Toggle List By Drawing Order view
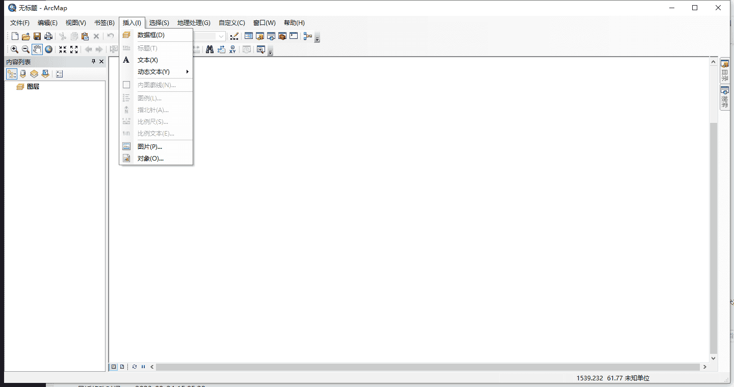The image size is (734, 387). click(x=12, y=74)
